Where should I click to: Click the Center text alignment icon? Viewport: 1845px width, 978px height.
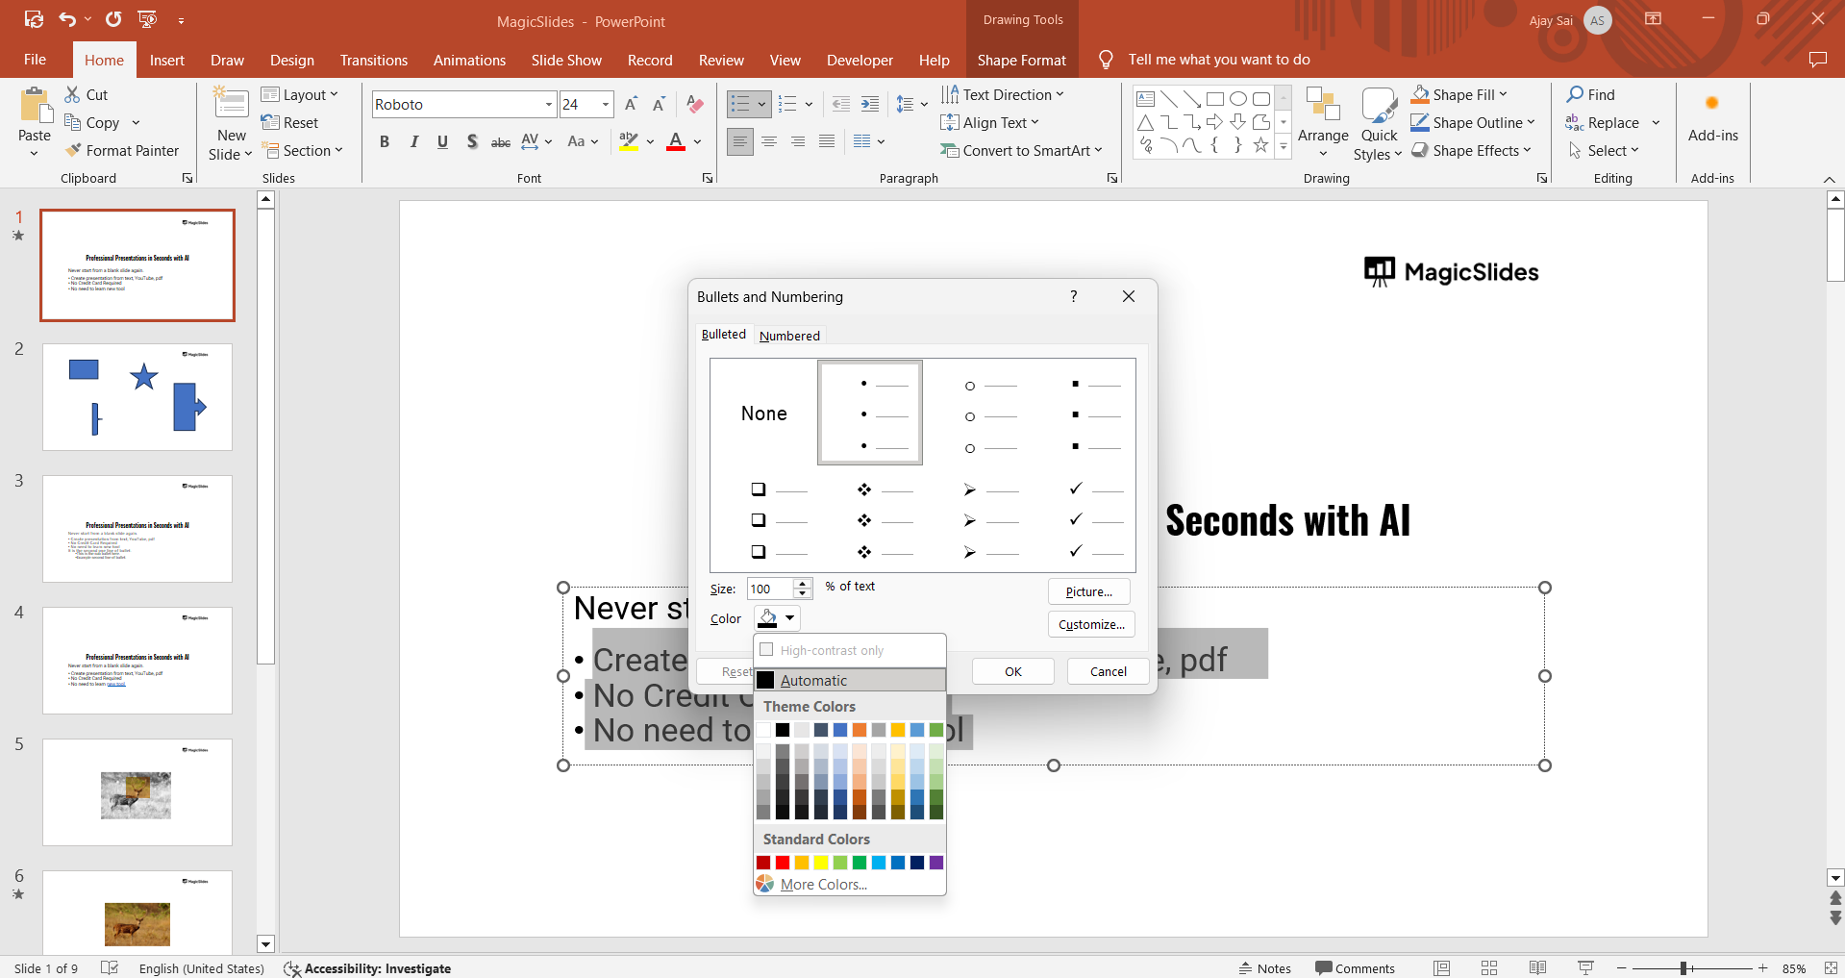tap(769, 142)
